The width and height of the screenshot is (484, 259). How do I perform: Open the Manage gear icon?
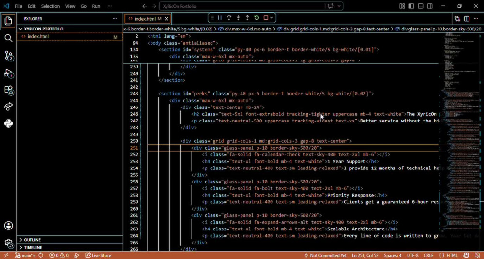(x=8, y=243)
